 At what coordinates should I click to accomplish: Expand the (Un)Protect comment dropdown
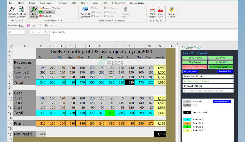112,8
